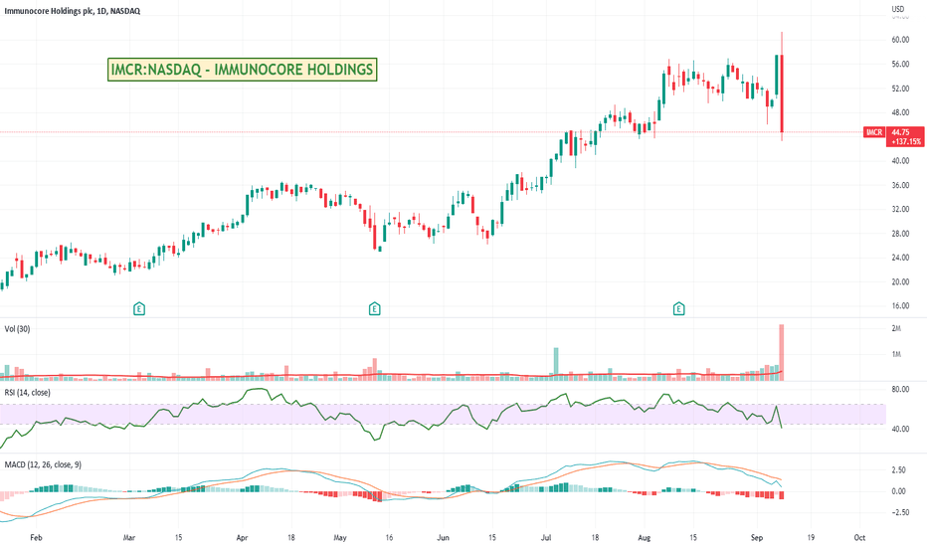The image size is (927, 547).
Task: Select the Immunocore Holdings plc chart title
Action: tap(73, 11)
